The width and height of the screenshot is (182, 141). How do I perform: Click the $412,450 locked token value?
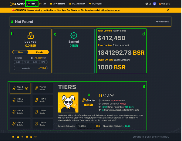click(112, 38)
